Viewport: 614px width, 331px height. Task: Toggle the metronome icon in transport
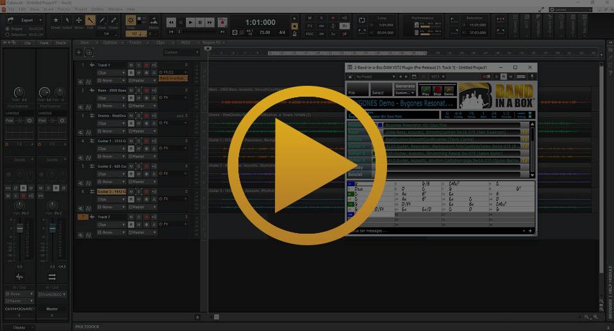coord(295,34)
